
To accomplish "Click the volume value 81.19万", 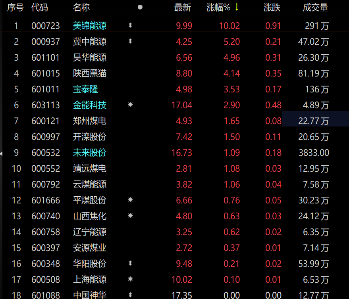I will [314, 73].
